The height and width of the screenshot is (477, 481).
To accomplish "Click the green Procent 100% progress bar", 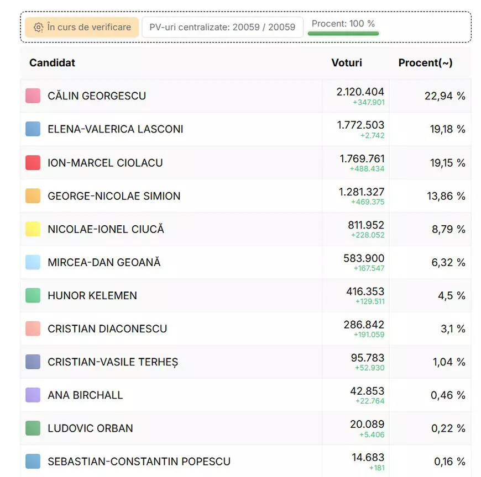I will pos(343,33).
